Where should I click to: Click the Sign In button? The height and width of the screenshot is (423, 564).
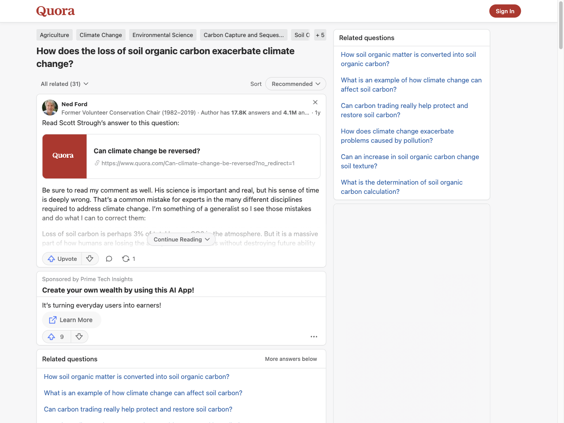505,11
